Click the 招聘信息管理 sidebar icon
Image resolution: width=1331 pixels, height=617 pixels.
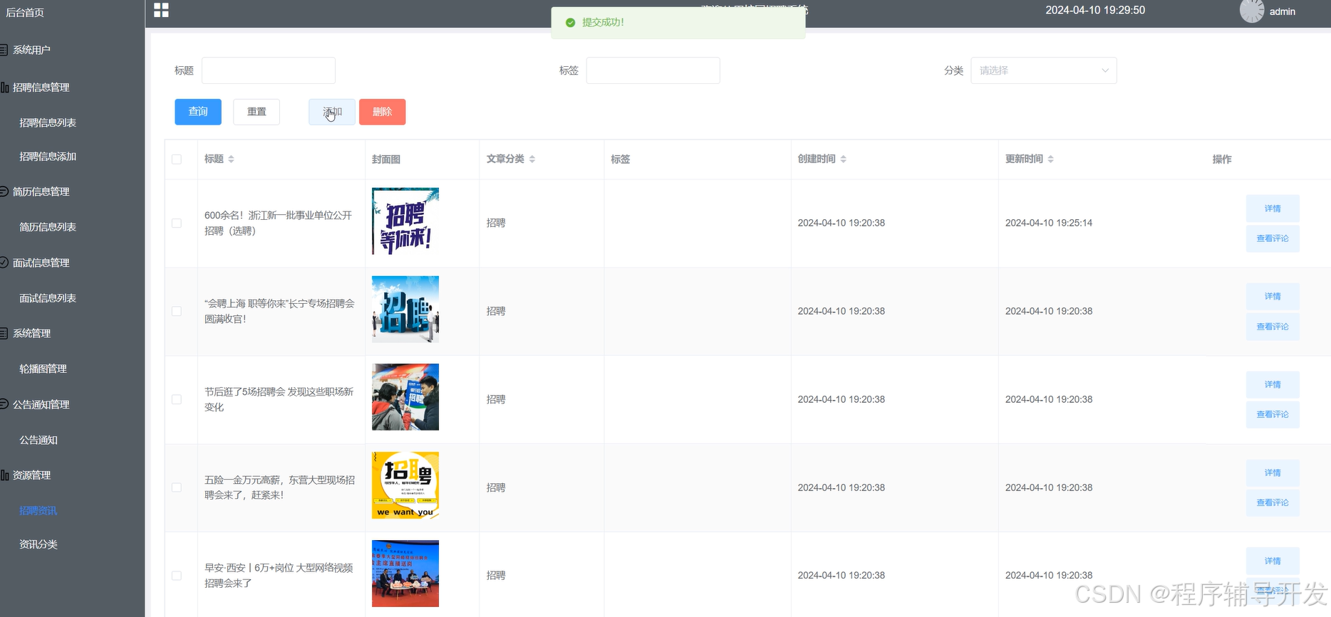[x=4, y=88]
